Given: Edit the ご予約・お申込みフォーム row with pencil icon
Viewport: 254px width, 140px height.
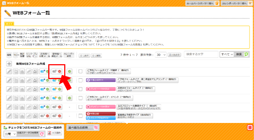Looking at the screenshot, I should click(9, 71).
